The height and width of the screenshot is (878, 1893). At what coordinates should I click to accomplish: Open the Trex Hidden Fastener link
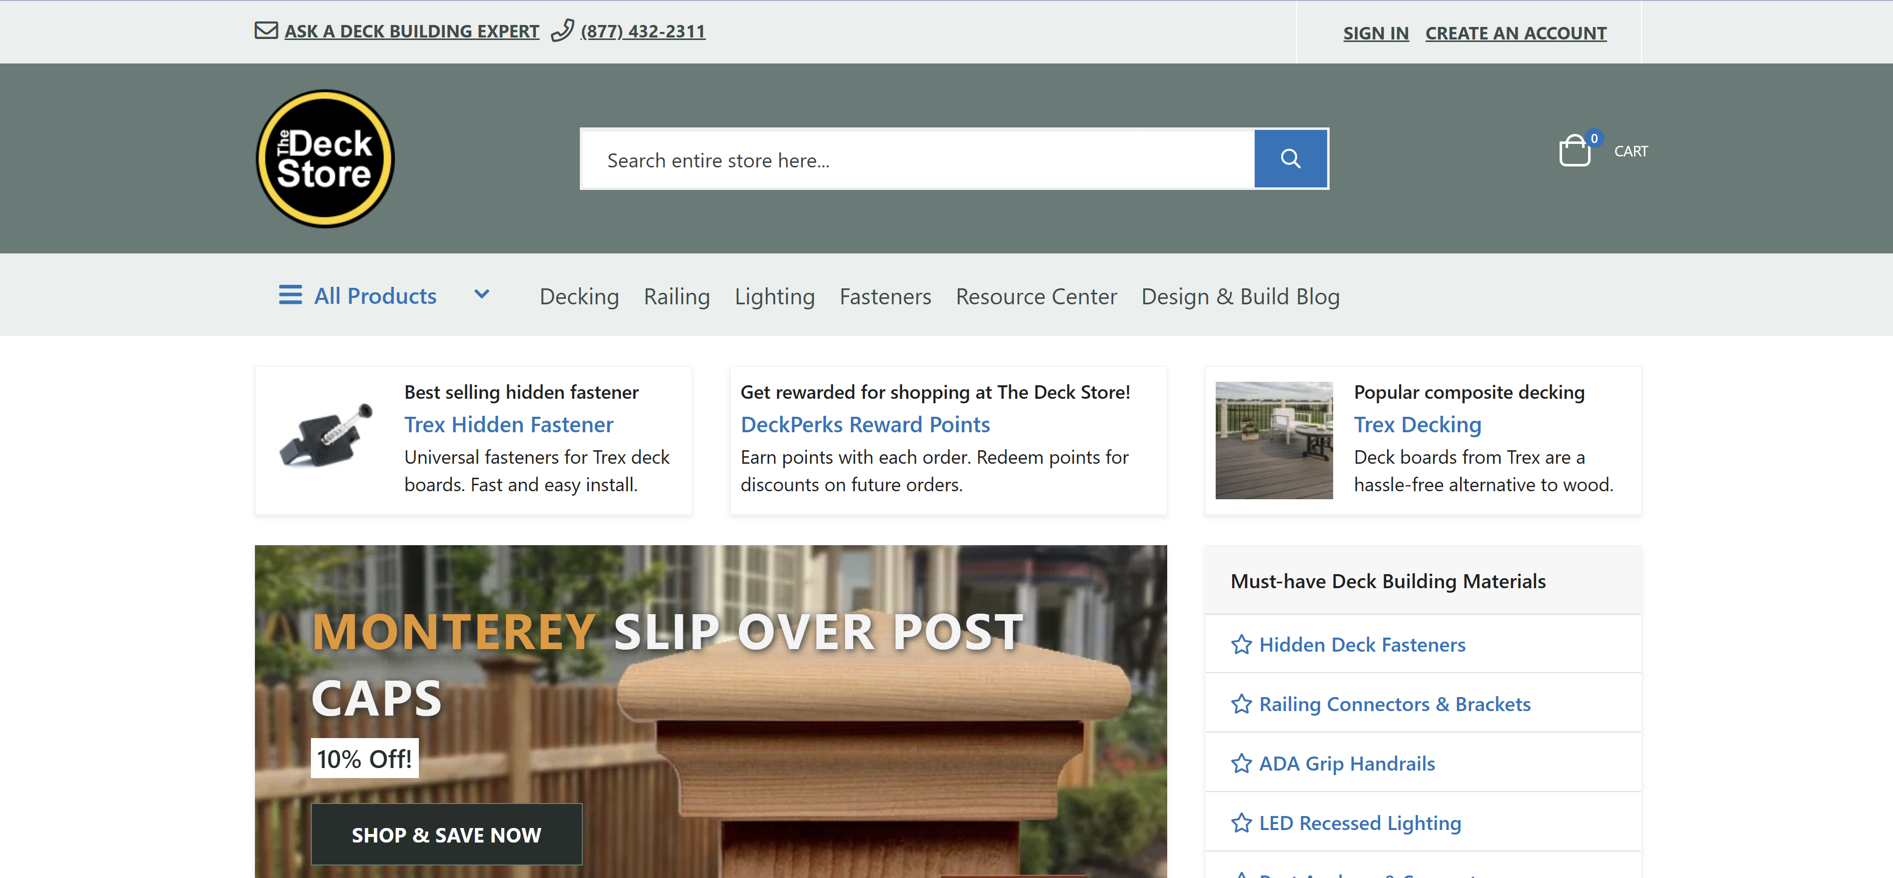tap(508, 425)
